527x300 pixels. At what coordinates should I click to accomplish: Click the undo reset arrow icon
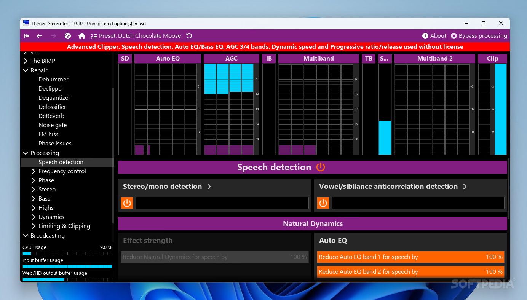(189, 36)
